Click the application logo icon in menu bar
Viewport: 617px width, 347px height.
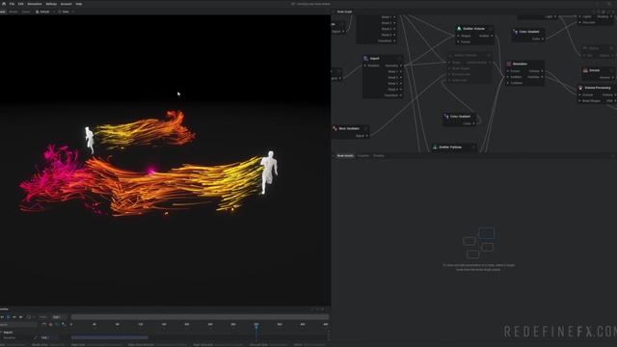[x=4, y=4]
